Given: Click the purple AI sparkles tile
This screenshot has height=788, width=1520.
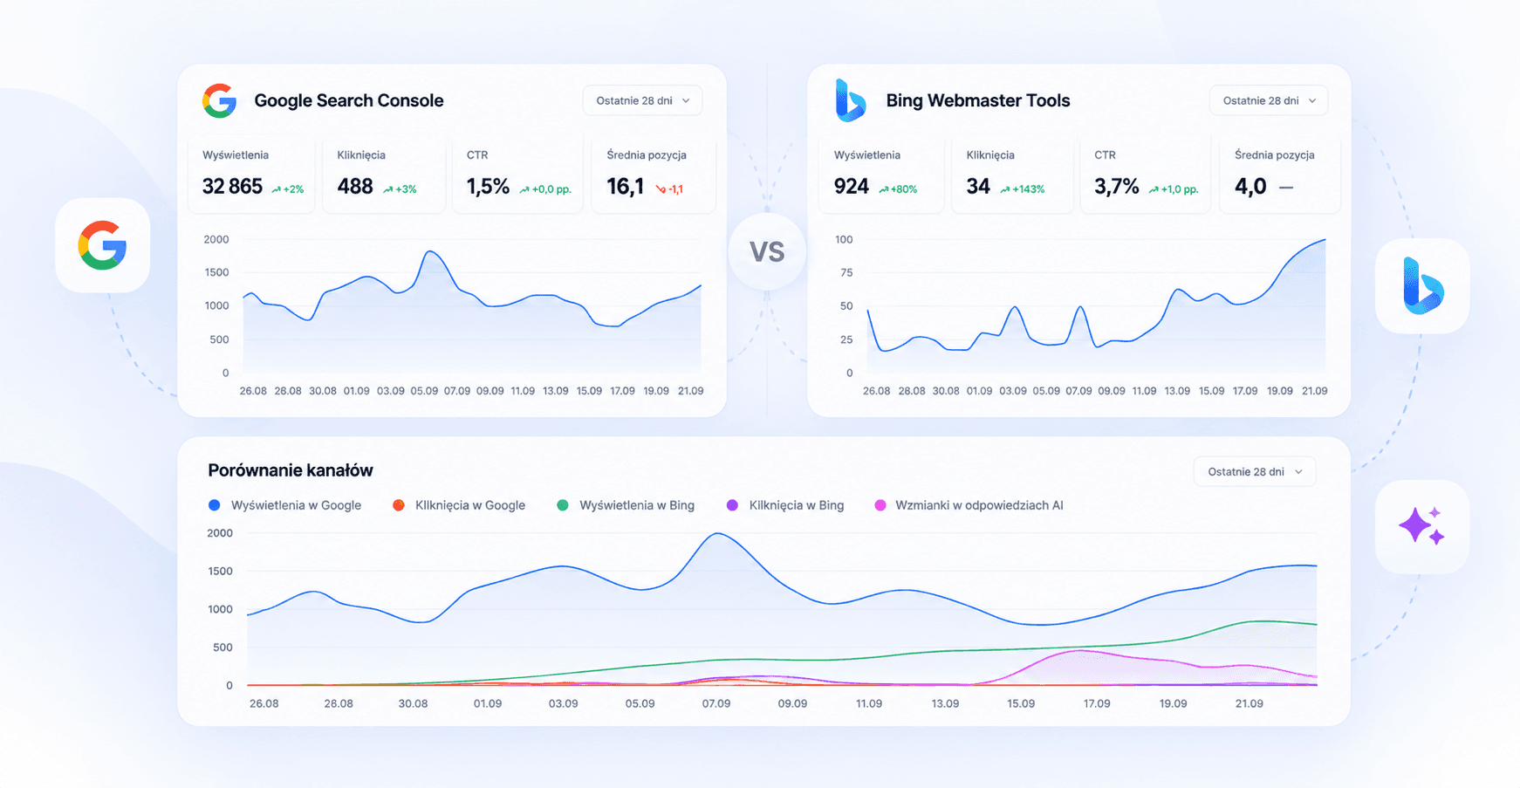Looking at the screenshot, I should [1422, 526].
